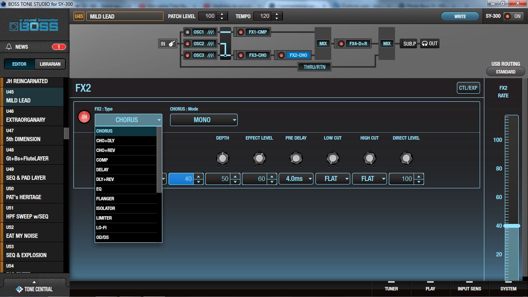Choose ISOLATOR from the type list
528x297 pixels.
click(x=126, y=208)
